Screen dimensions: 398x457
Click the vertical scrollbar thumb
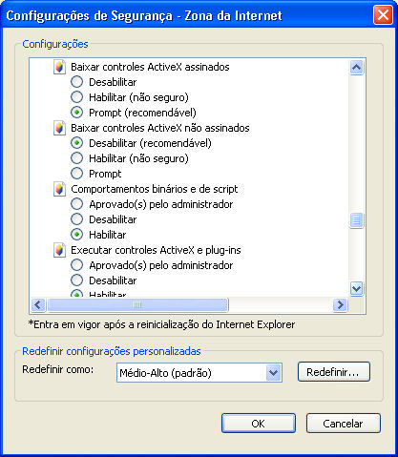[x=356, y=220]
